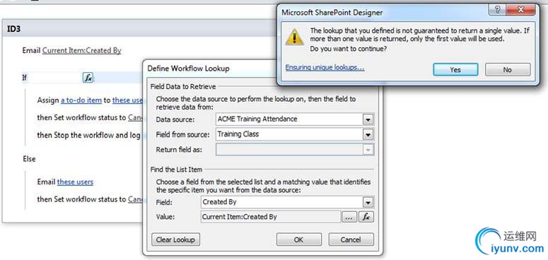The image size is (548, 260).
Task: Open the Field from source dropdown arrow
Action: coord(368,134)
